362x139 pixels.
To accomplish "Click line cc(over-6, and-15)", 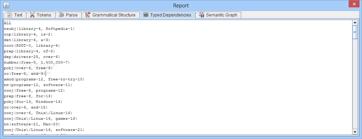I will tap(26, 107).
